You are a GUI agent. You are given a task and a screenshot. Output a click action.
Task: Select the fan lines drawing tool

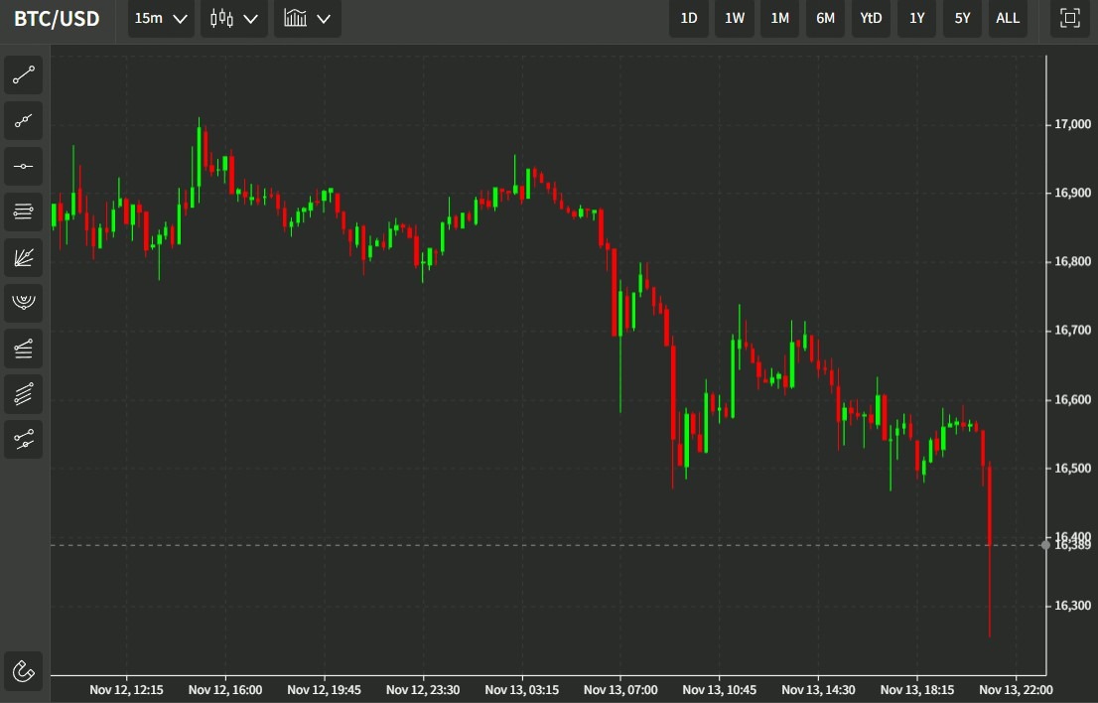click(x=23, y=257)
